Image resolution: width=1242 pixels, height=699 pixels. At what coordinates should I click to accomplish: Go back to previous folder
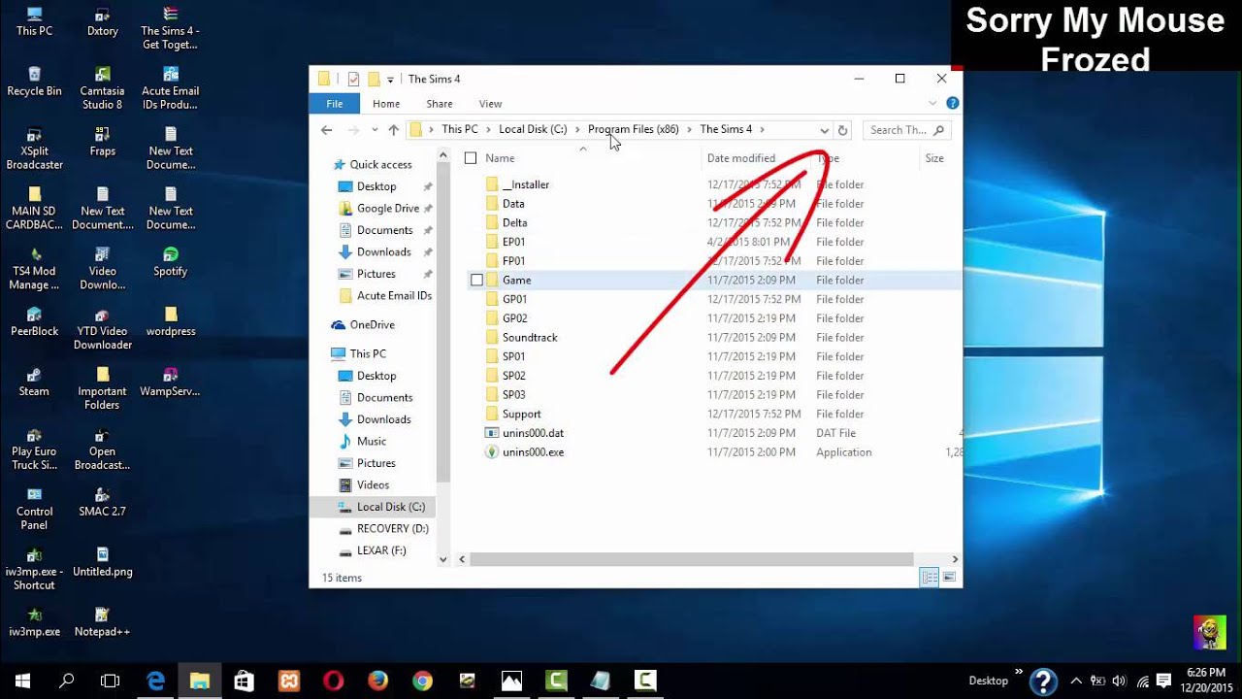click(x=327, y=130)
